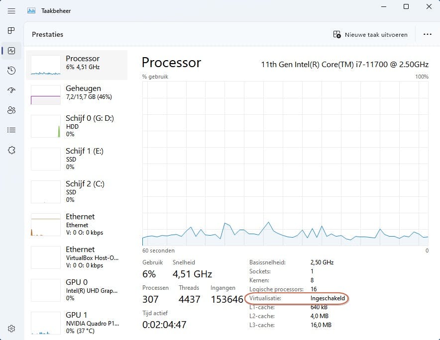The height and width of the screenshot is (340, 440).
Task: Click Nieuwe taak uitvoeren button
Action: click(x=370, y=35)
